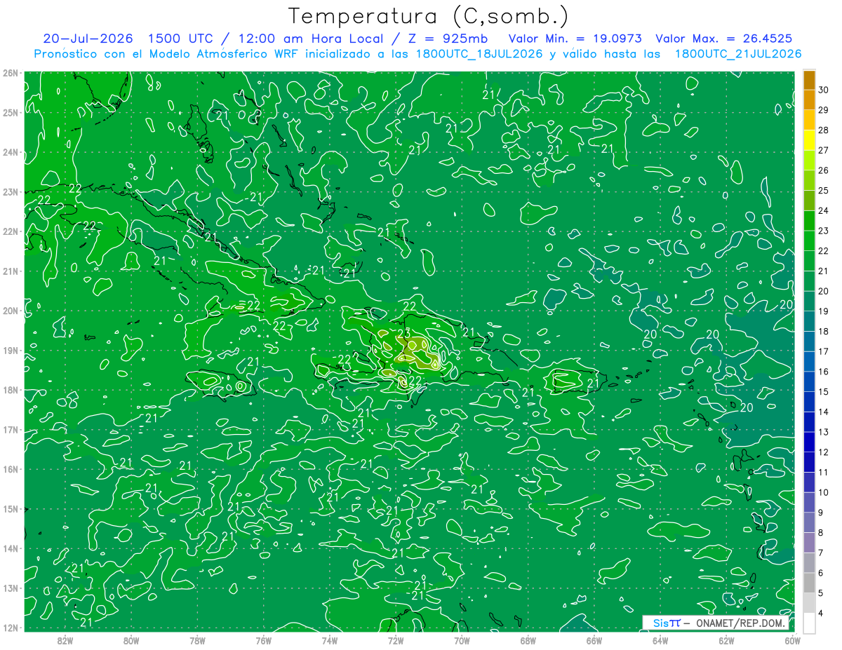Click the longitude axis label '70W'
Image resolution: width=842 pixels, height=650 pixels.
click(x=462, y=639)
